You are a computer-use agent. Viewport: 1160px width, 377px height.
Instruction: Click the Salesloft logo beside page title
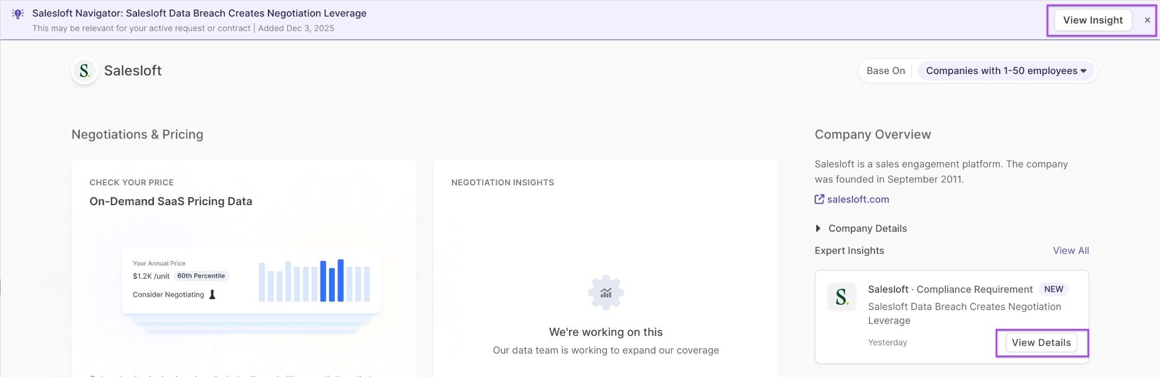[85, 71]
